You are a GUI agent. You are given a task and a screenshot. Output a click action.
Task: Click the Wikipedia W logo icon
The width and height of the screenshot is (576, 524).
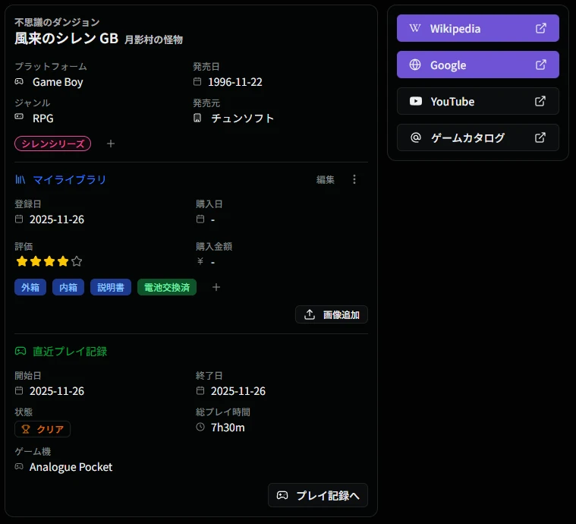coord(415,28)
